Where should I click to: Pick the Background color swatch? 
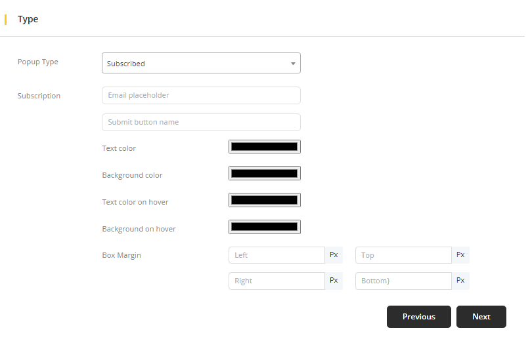coord(264,174)
